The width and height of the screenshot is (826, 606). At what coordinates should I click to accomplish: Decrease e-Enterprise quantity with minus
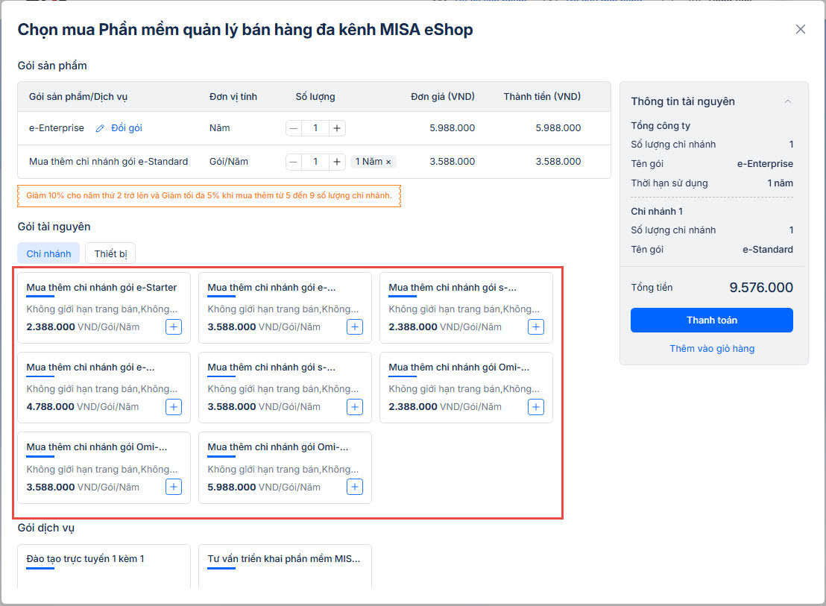click(294, 128)
